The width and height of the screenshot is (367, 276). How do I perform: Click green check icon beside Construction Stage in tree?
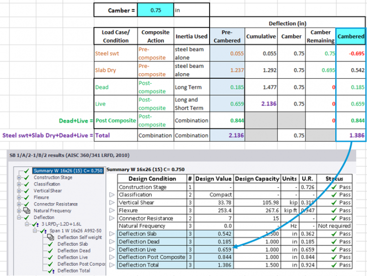(x=27, y=178)
